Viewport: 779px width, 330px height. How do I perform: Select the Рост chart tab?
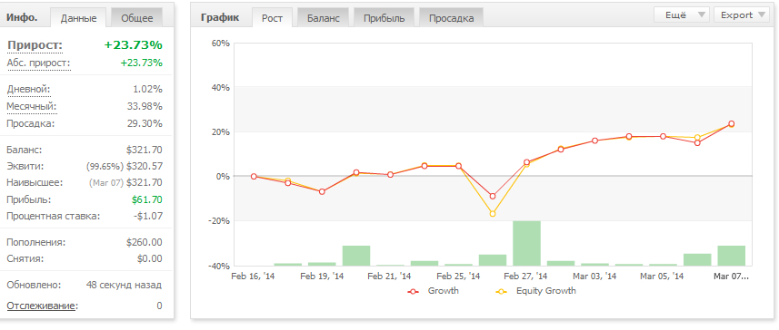[x=273, y=18]
